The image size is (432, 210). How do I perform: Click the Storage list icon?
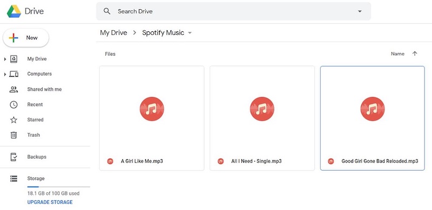(x=13, y=179)
